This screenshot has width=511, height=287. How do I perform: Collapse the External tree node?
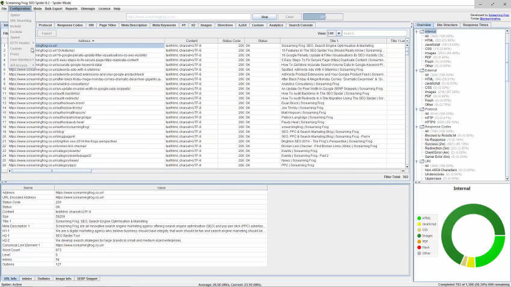[417, 70]
